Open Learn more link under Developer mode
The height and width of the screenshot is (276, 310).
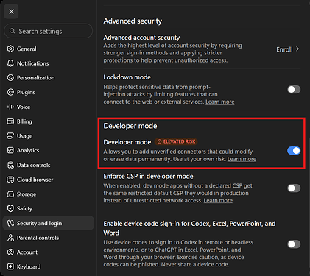[242, 159]
